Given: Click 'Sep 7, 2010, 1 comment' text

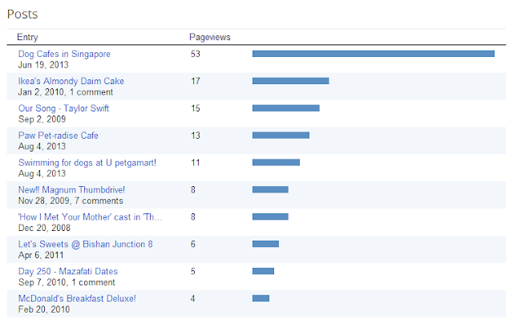Looking at the screenshot, I should pos(67,282).
